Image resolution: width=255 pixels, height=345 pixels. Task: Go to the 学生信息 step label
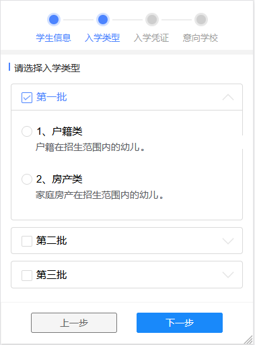coord(54,38)
